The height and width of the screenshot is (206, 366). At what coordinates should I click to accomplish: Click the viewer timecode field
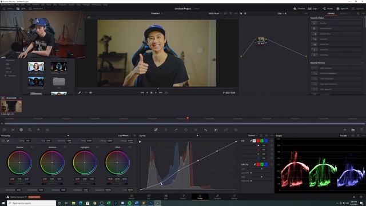pos(229,93)
